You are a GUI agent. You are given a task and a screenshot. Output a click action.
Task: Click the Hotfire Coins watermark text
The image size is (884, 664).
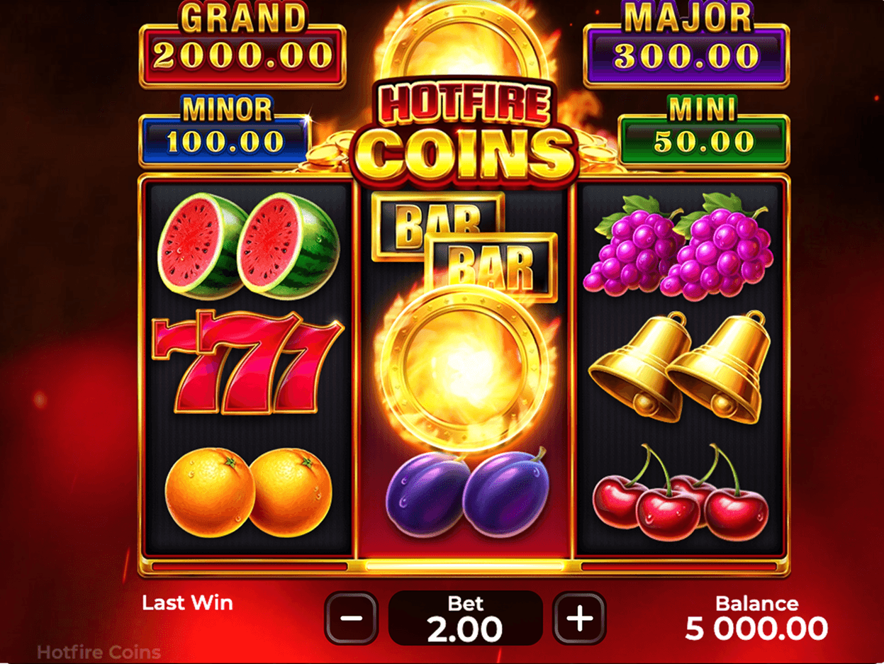pos(99,652)
